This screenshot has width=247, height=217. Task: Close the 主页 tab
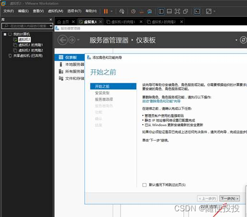click(x=73, y=22)
